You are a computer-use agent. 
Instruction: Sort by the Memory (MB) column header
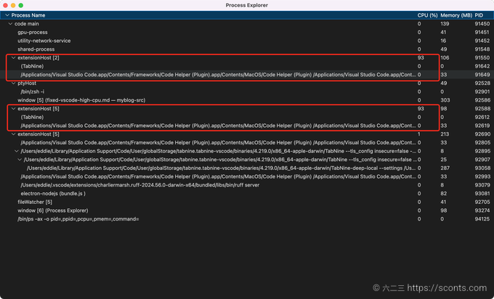[456, 15]
